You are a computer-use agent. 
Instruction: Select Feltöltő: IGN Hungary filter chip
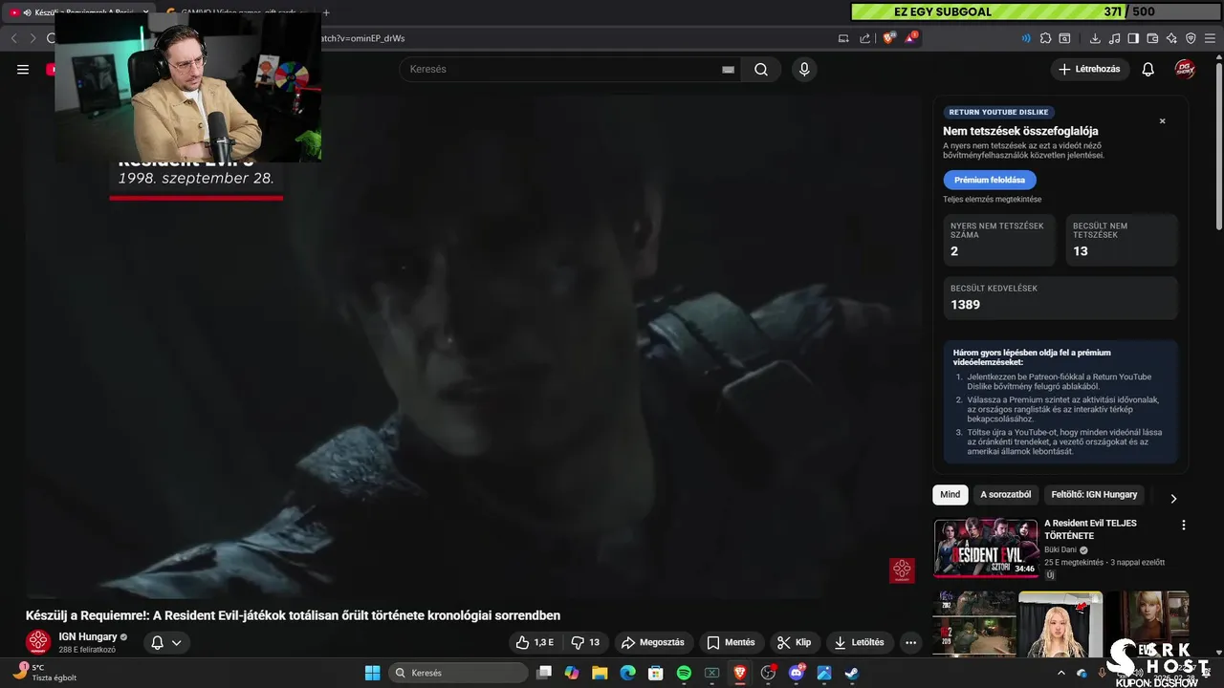[x=1094, y=495]
